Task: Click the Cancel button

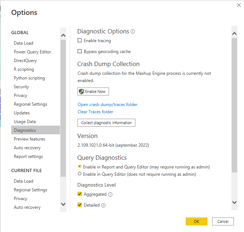Action: click(x=223, y=221)
